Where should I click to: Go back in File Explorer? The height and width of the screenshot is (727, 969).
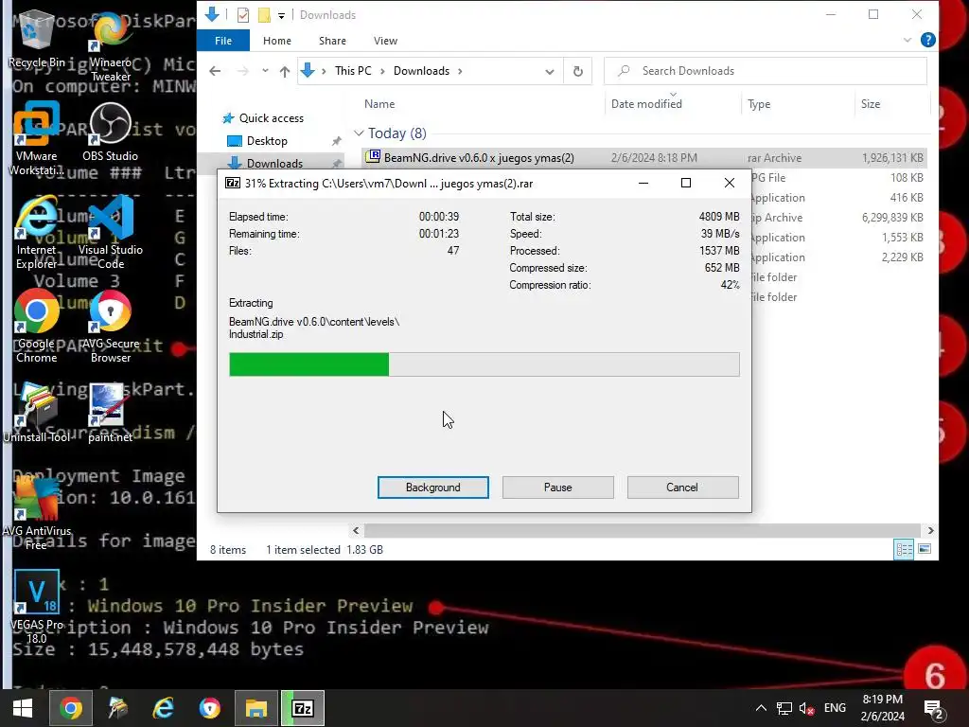pyautogui.click(x=215, y=71)
